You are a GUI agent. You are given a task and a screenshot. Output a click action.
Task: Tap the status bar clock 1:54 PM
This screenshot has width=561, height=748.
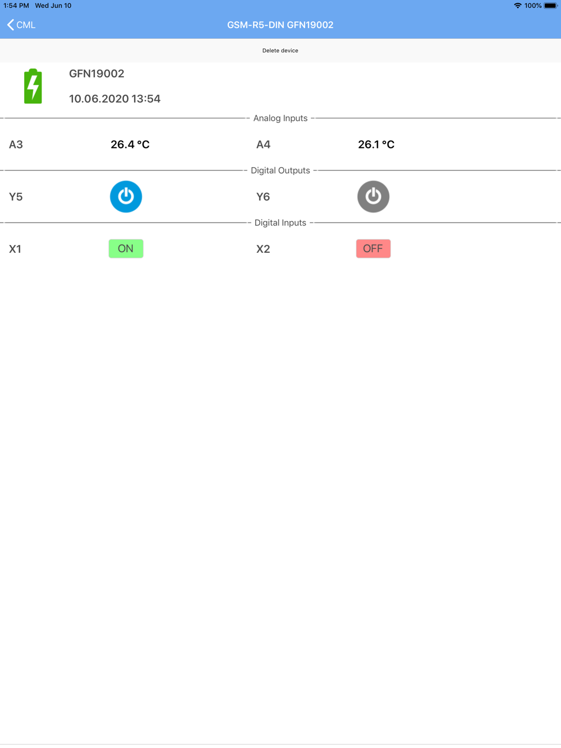coord(16,6)
